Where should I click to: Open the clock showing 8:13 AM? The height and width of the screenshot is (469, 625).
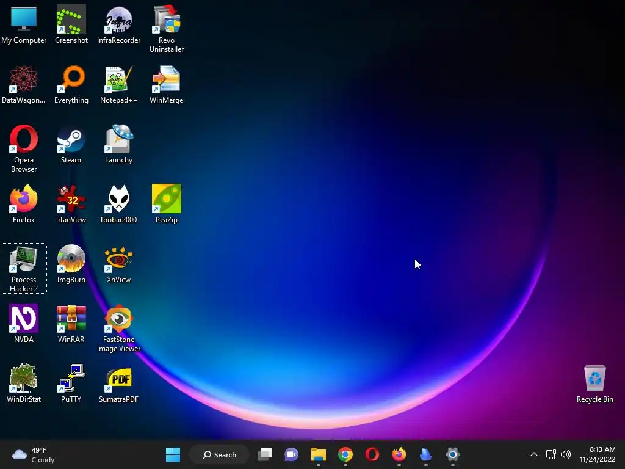(x=598, y=454)
